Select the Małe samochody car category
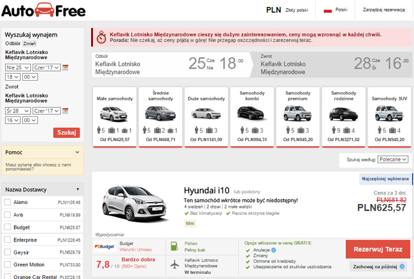 (114, 115)
